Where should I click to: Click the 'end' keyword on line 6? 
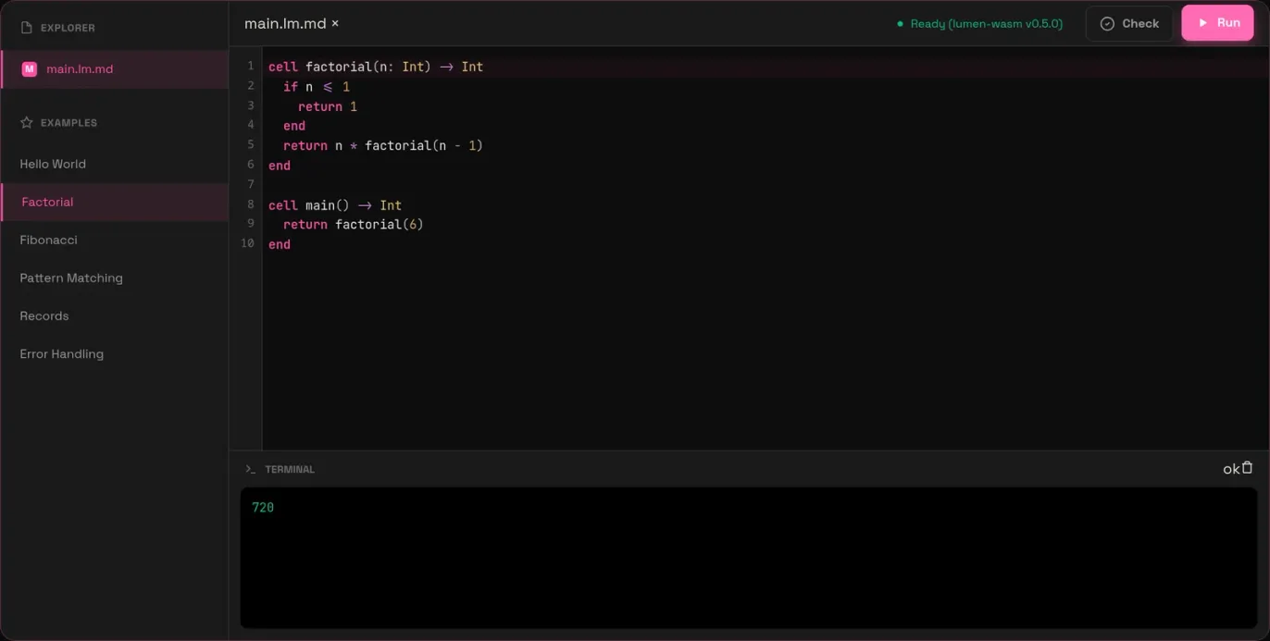tap(280, 166)
